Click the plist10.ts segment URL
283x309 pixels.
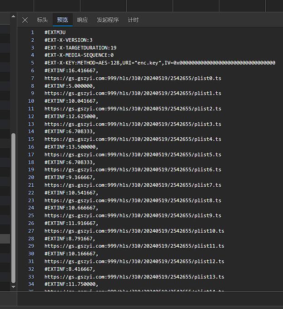click(134, 231)
